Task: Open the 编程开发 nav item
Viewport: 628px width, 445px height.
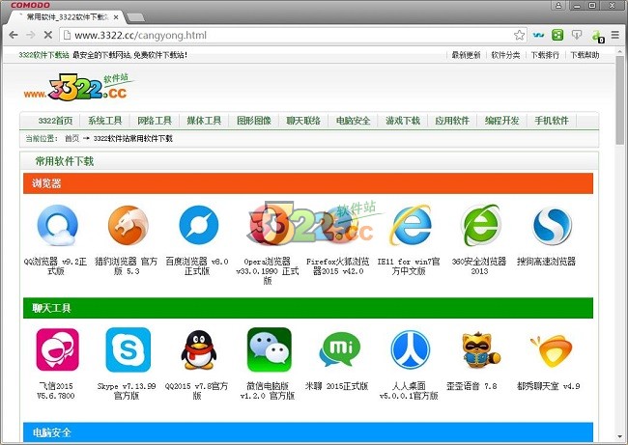Action: [502, 121]
